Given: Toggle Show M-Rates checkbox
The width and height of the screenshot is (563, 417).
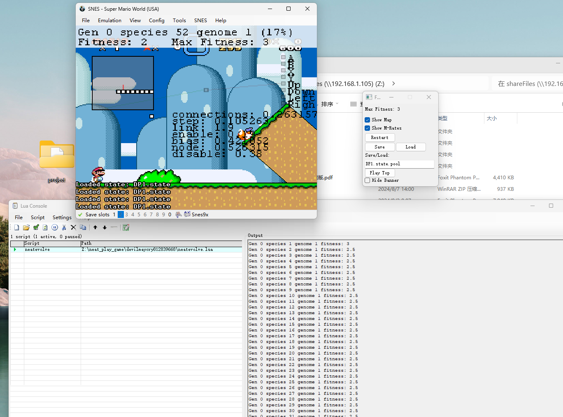Looking at the screenshot, I should coord(368,128).
